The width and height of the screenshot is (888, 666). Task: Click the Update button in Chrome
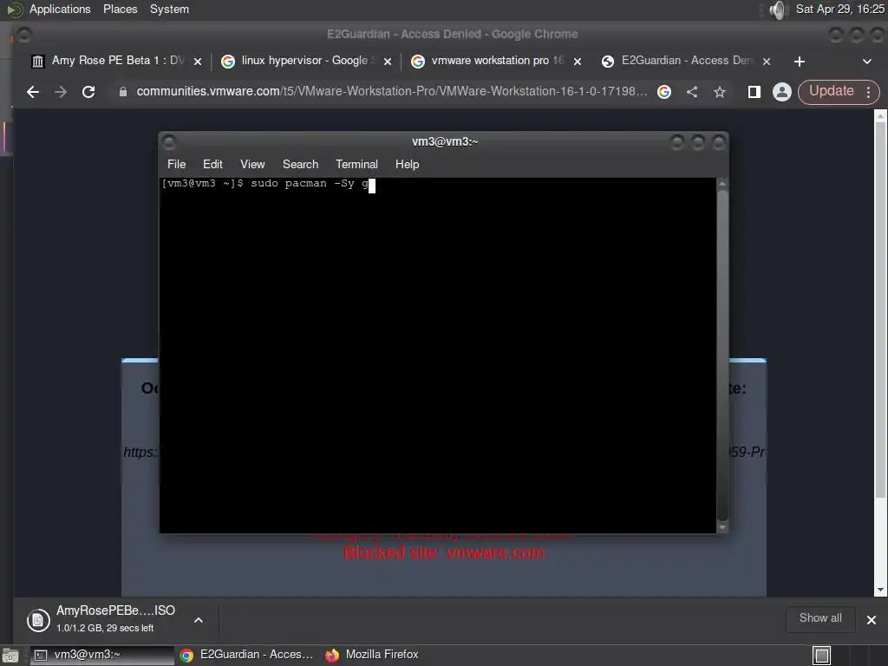[x=831, y=91]
